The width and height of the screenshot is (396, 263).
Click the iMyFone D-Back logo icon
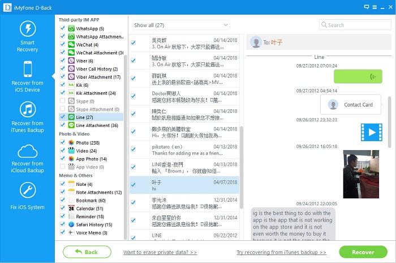click(x=7, y=7)
